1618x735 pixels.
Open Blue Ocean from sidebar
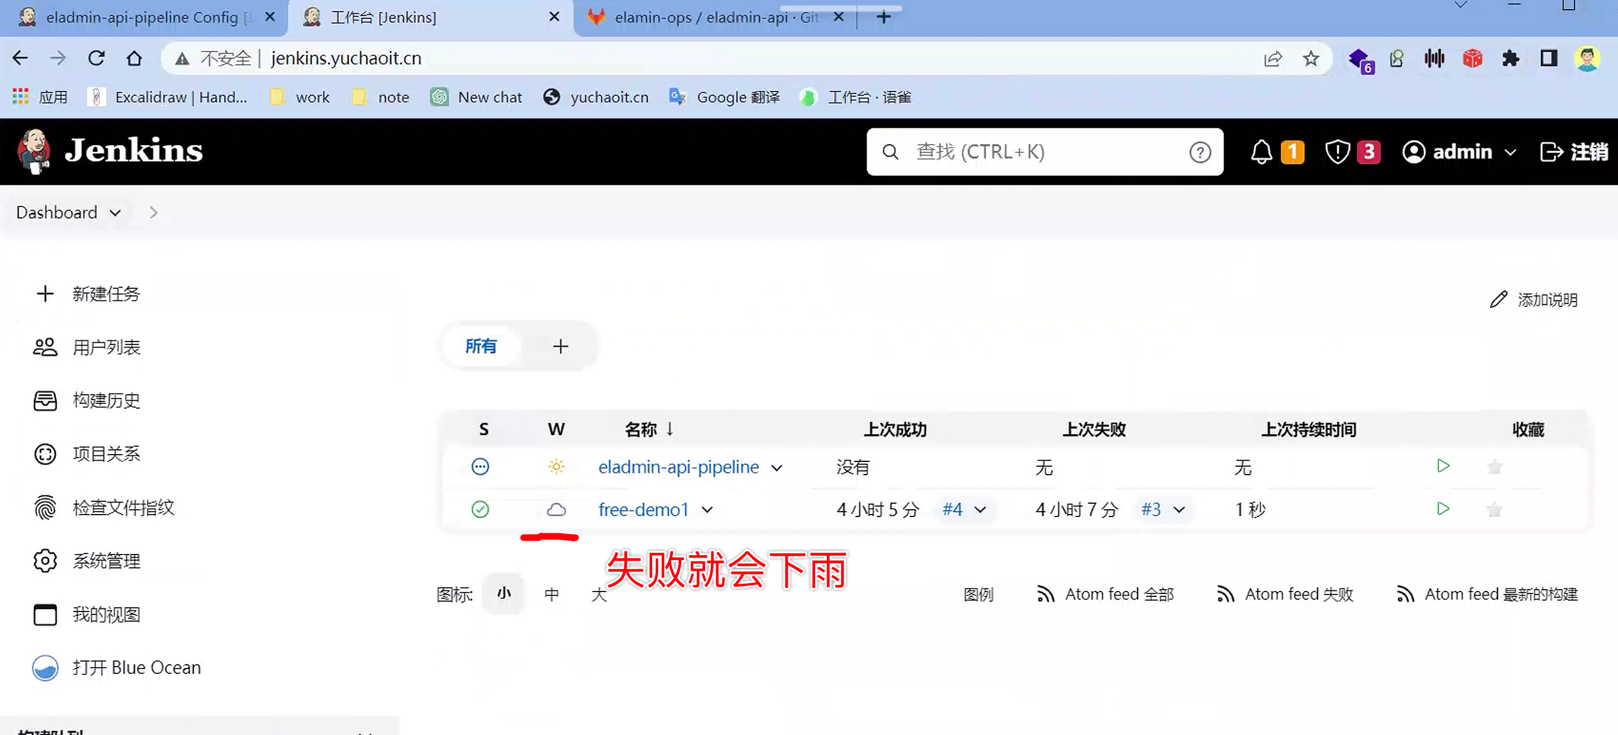pyautogui.click(x=136, y=667)
